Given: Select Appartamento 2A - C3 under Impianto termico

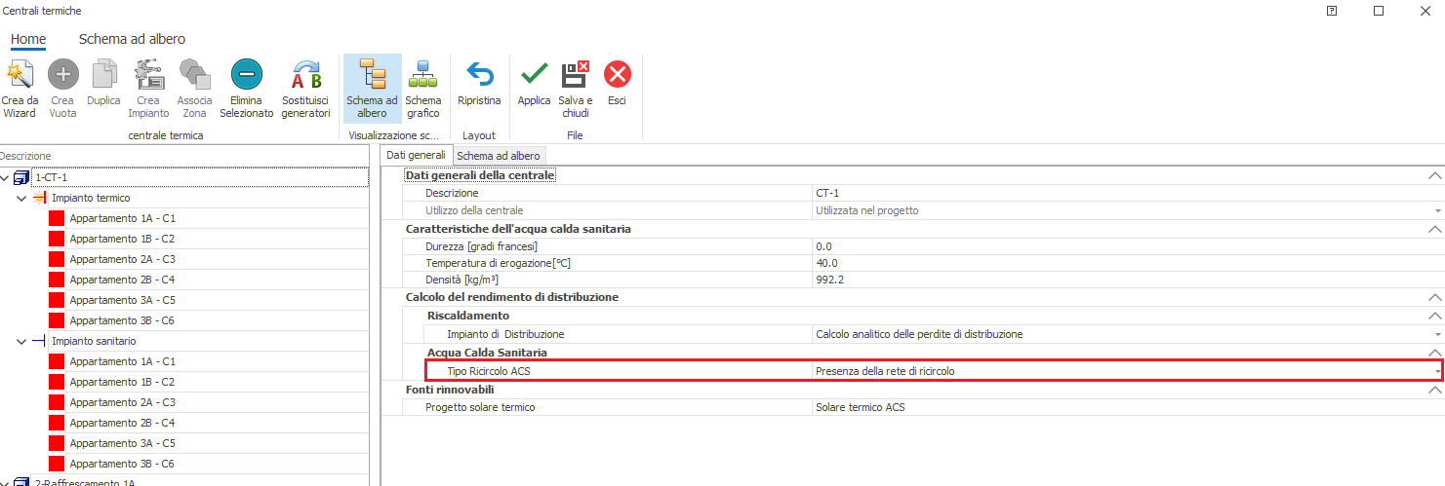Looking at the screenshot, I should point(122,259).
